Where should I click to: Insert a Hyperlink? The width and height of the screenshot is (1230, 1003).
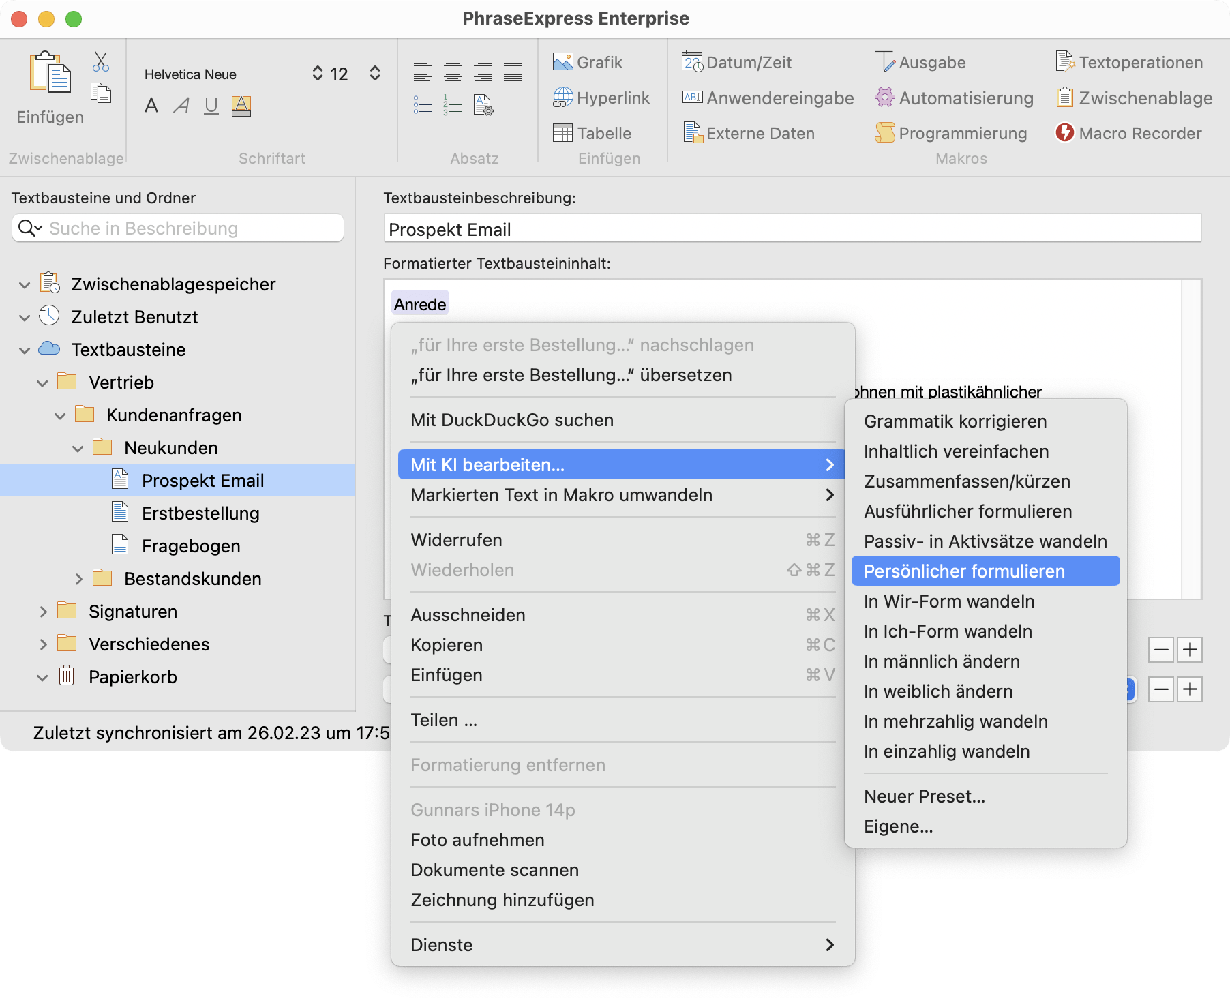(x=601, y=98)
